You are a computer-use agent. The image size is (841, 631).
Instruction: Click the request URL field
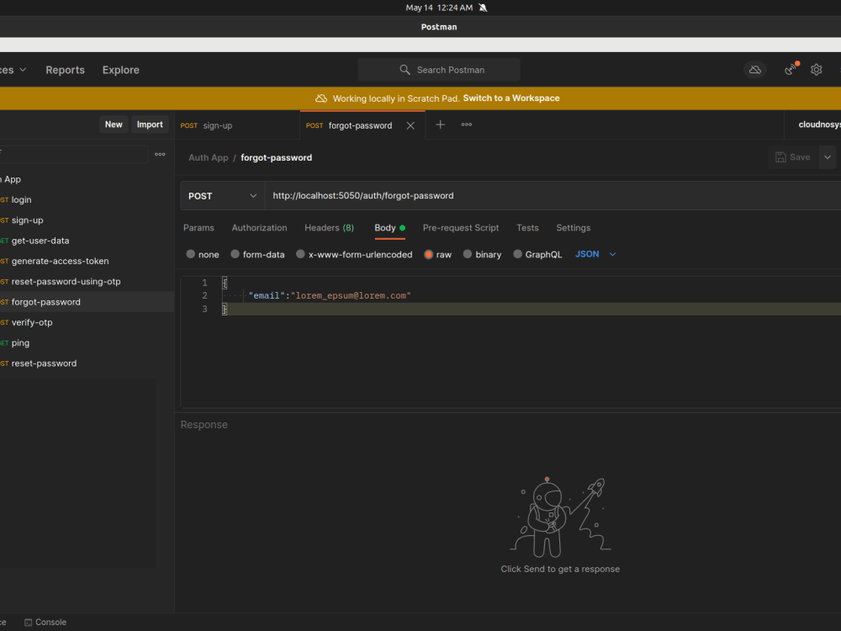click(553, 196)
